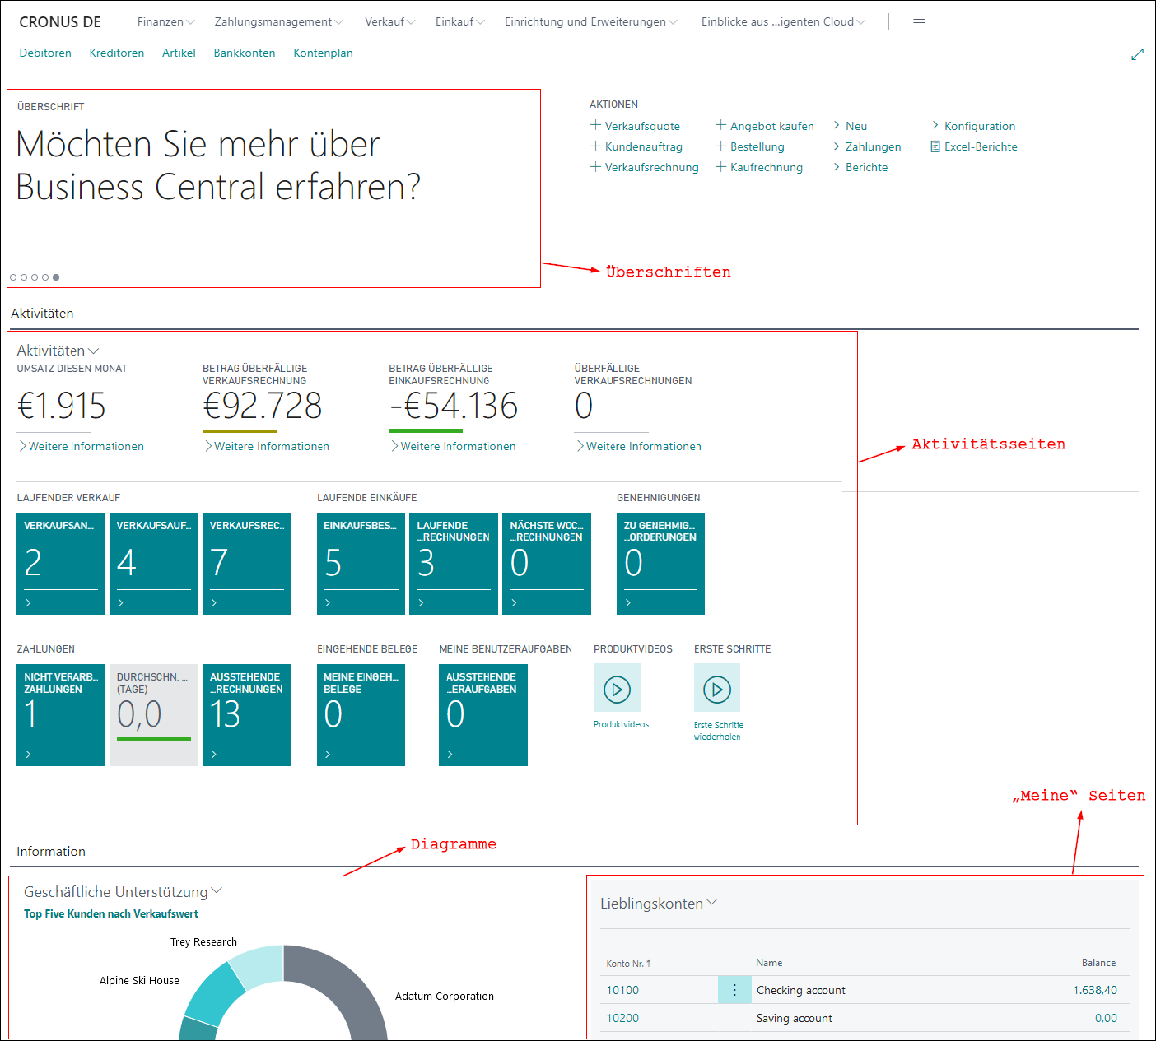Open Meine eingehenden Belege tile
The width and height of the screenshot is (1156, 1041).
click(361, 715)
